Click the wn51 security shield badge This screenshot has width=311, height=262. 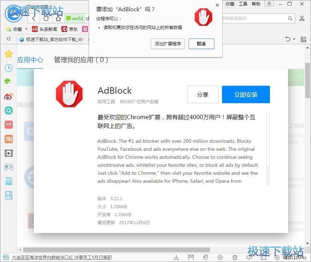click(75, 19)
